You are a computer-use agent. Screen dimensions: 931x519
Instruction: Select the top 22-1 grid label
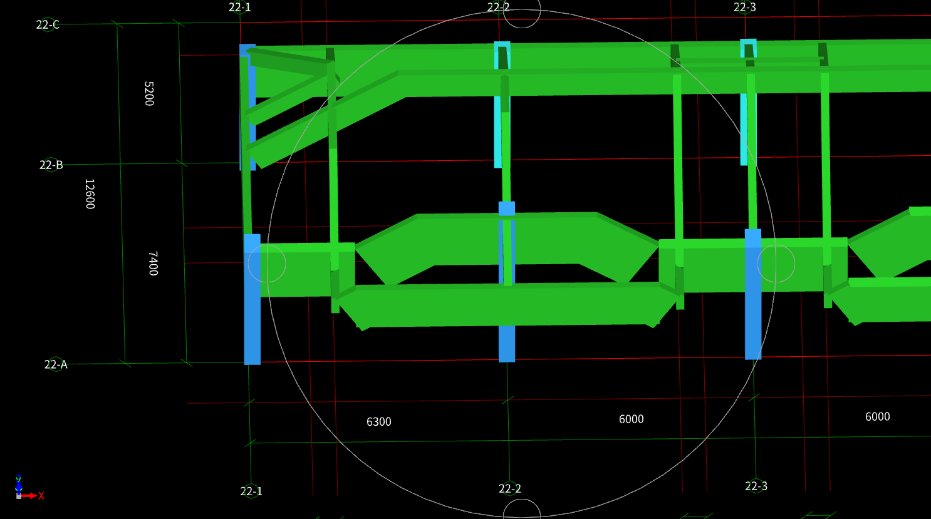point(239,7)
